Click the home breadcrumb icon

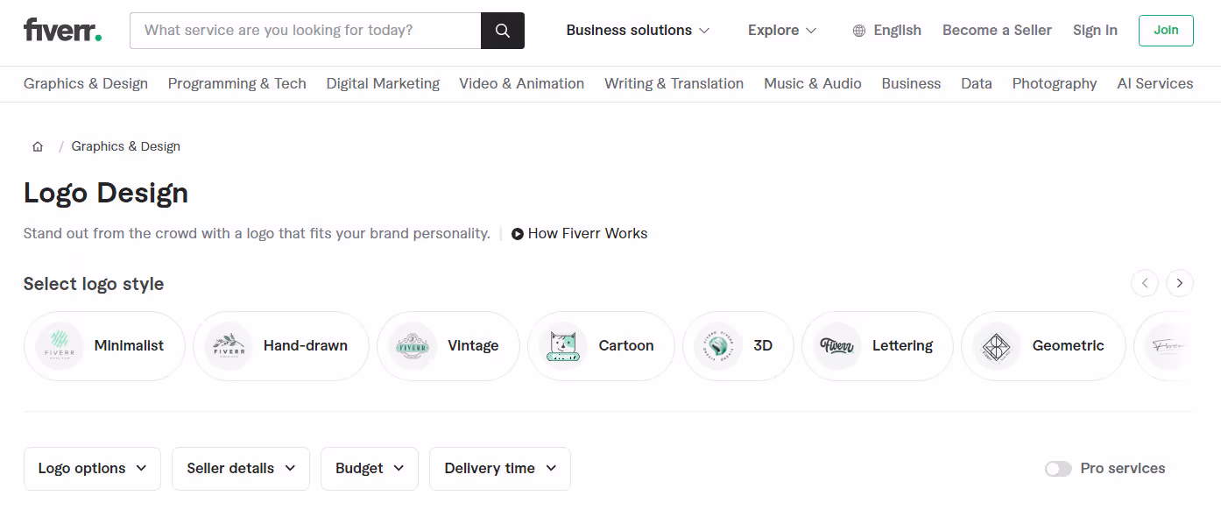38,146
